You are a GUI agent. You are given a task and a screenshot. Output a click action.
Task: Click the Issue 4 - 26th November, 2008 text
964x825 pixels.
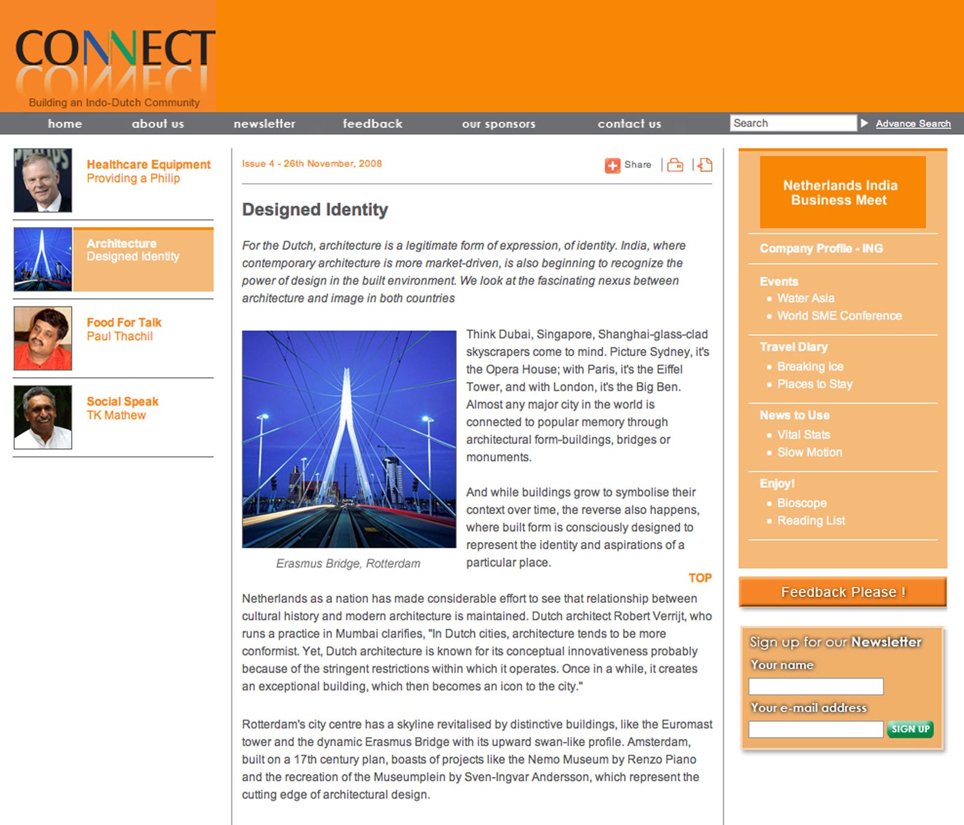point(311,164)
